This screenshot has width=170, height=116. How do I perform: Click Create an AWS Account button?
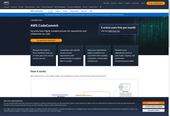point(156,3)
